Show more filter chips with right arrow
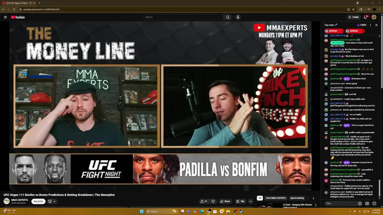 tap(313, 198)
